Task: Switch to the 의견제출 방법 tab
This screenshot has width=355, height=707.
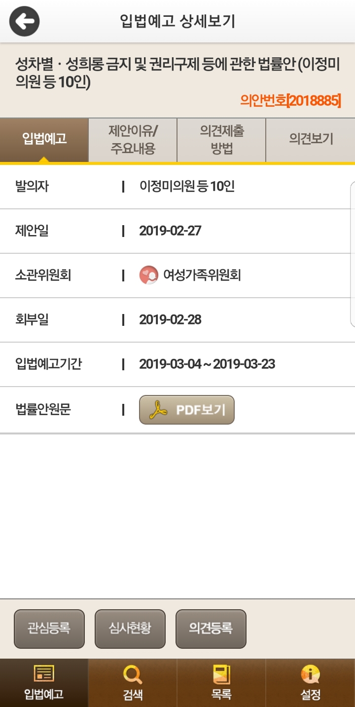Action: pos(221,139)
